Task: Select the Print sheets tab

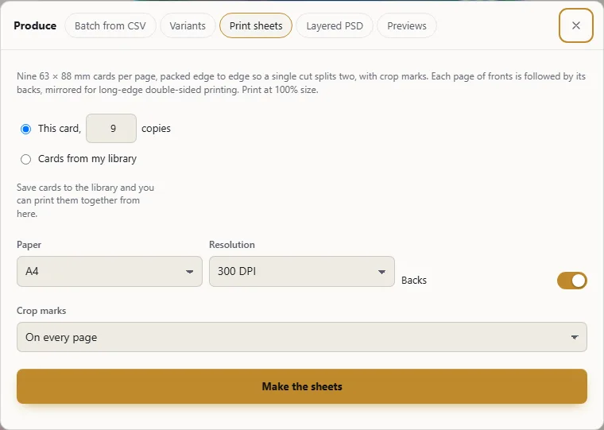Action: [x=256, y=25]
